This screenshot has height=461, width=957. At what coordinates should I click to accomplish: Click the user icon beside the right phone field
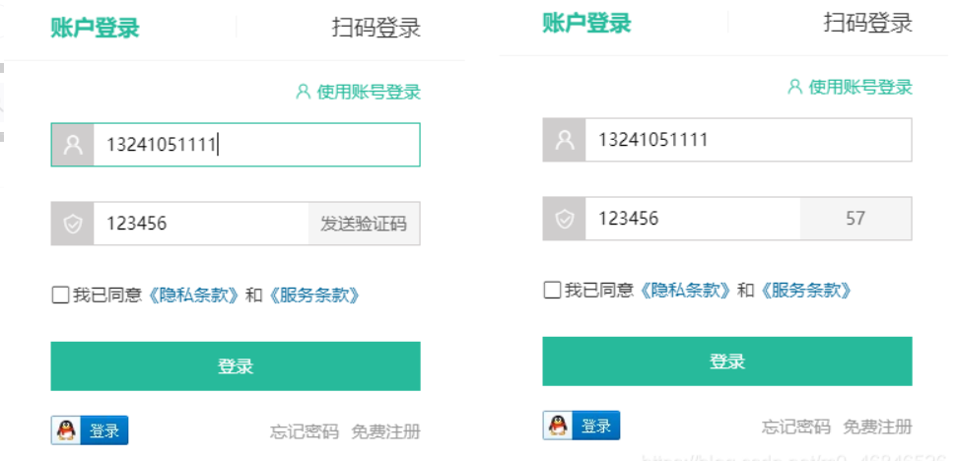coord(565,140)
